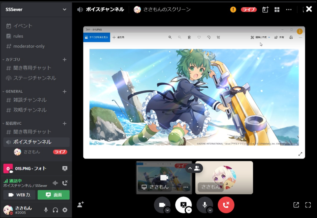Print photo with printer icon
The image size is (317, 218).
coord(291,37)
